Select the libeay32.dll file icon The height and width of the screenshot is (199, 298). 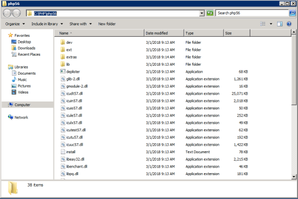[x=63, y=159]
